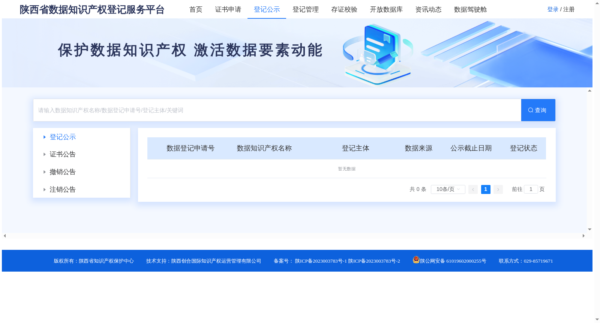The height and width of the screenshot is (323, 600).
Task: Click the browser page scroll down arrow
Action: 597,320
